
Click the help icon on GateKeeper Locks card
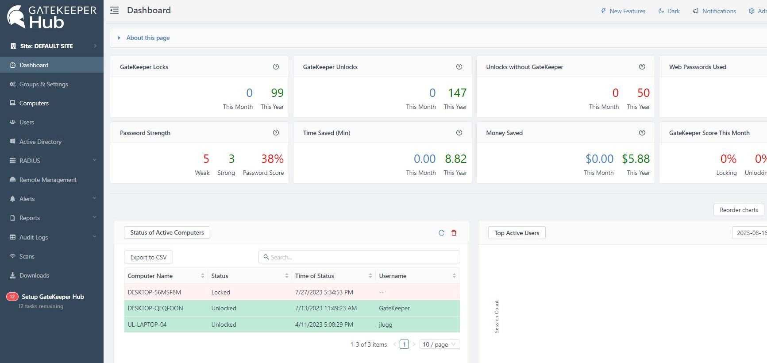276,67
